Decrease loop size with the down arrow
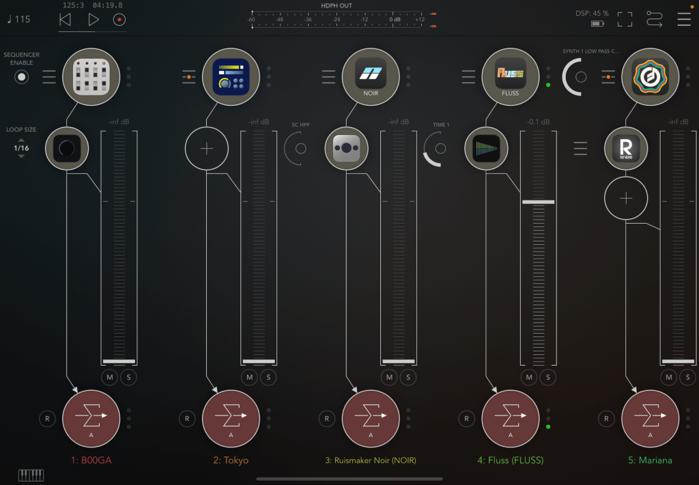Viewport: 699px width, 485px height. click(x=21, y=157)
